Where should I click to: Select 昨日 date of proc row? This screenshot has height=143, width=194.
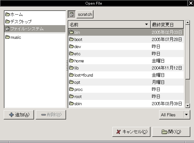(156, 89)
